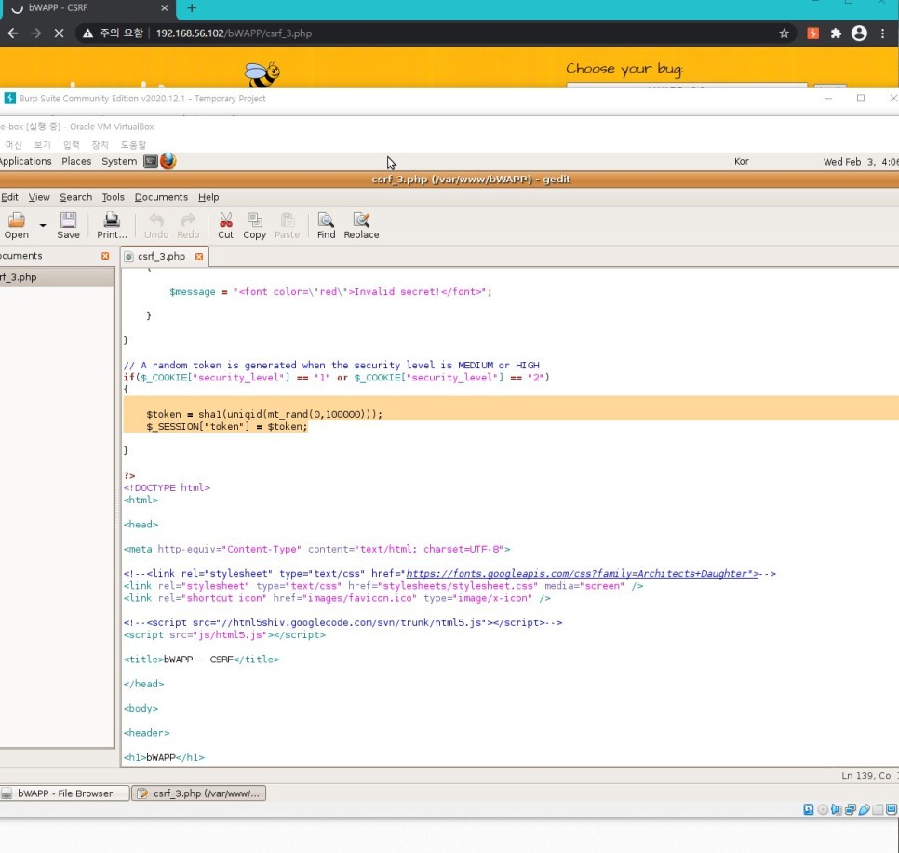The height and width of the screenshot is (853, 899).
Task: Launch Firefox from the GNOME panel icon
Action: pyautogui.click(x=168, y=161)
